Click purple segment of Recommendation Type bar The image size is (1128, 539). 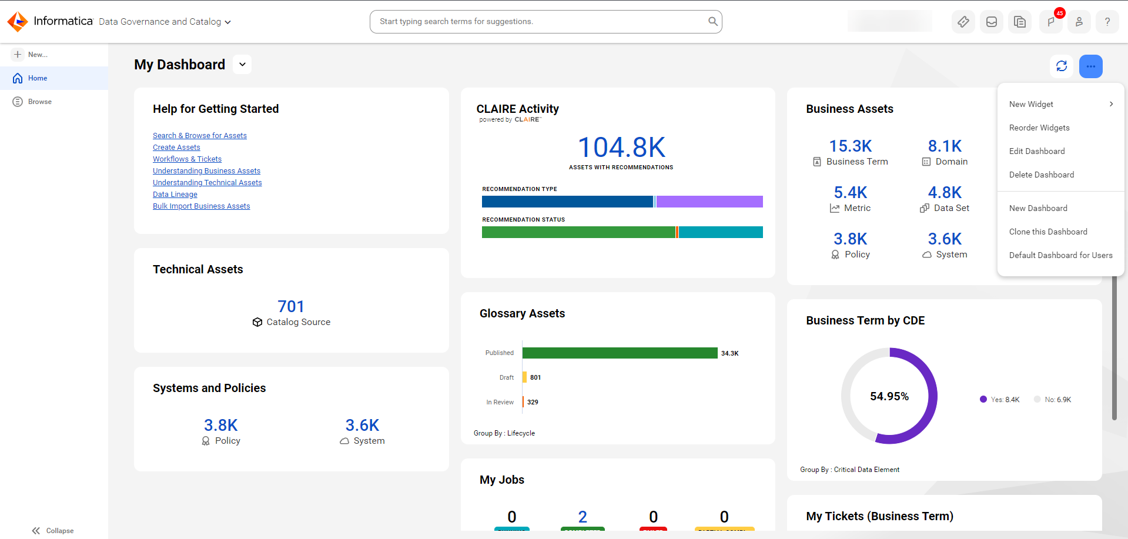coord(709,202)
